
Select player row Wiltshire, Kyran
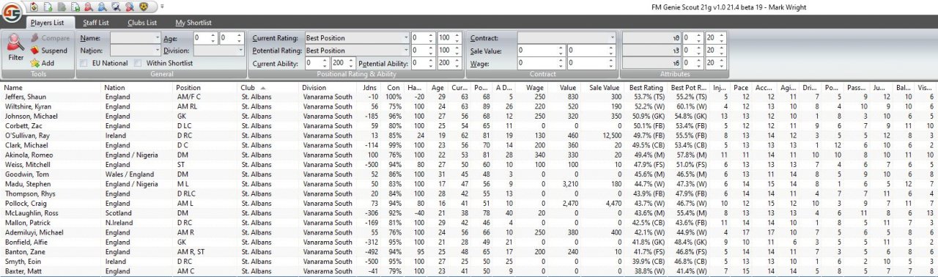pos(469,106)
